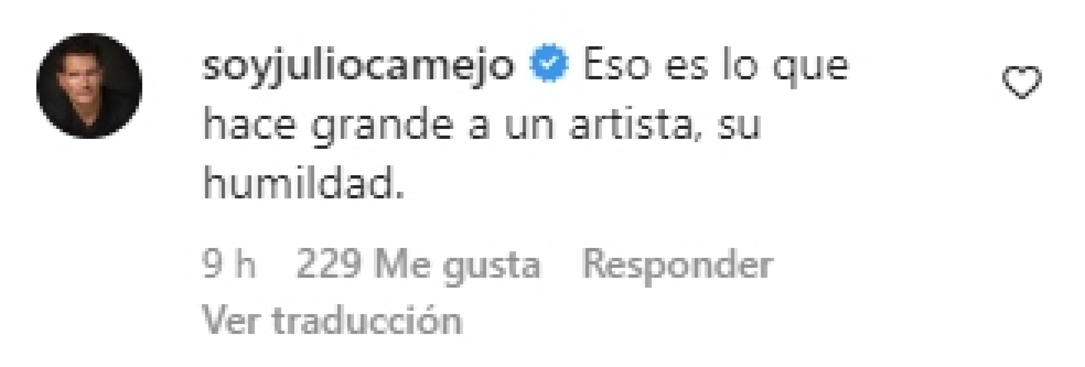Click the checkmark verification icon beside username
The image size is (1085, 367).
[549, 63]
